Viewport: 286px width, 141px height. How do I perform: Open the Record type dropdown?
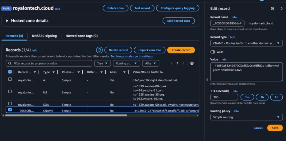[246, 43]
